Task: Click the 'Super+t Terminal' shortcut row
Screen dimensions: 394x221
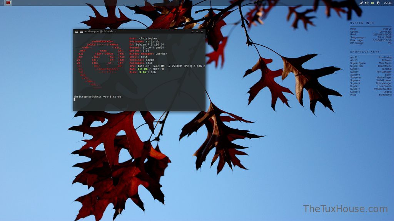Action: click(371, 69)
